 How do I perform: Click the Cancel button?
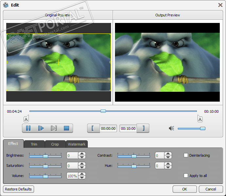coord(211,189)
